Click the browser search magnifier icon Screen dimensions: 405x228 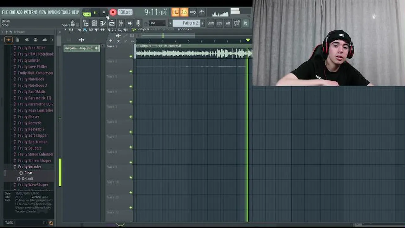51,223
